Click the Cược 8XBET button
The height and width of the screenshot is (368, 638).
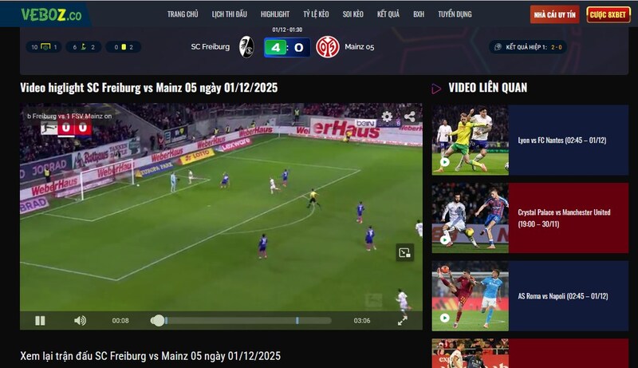point(608,14)
